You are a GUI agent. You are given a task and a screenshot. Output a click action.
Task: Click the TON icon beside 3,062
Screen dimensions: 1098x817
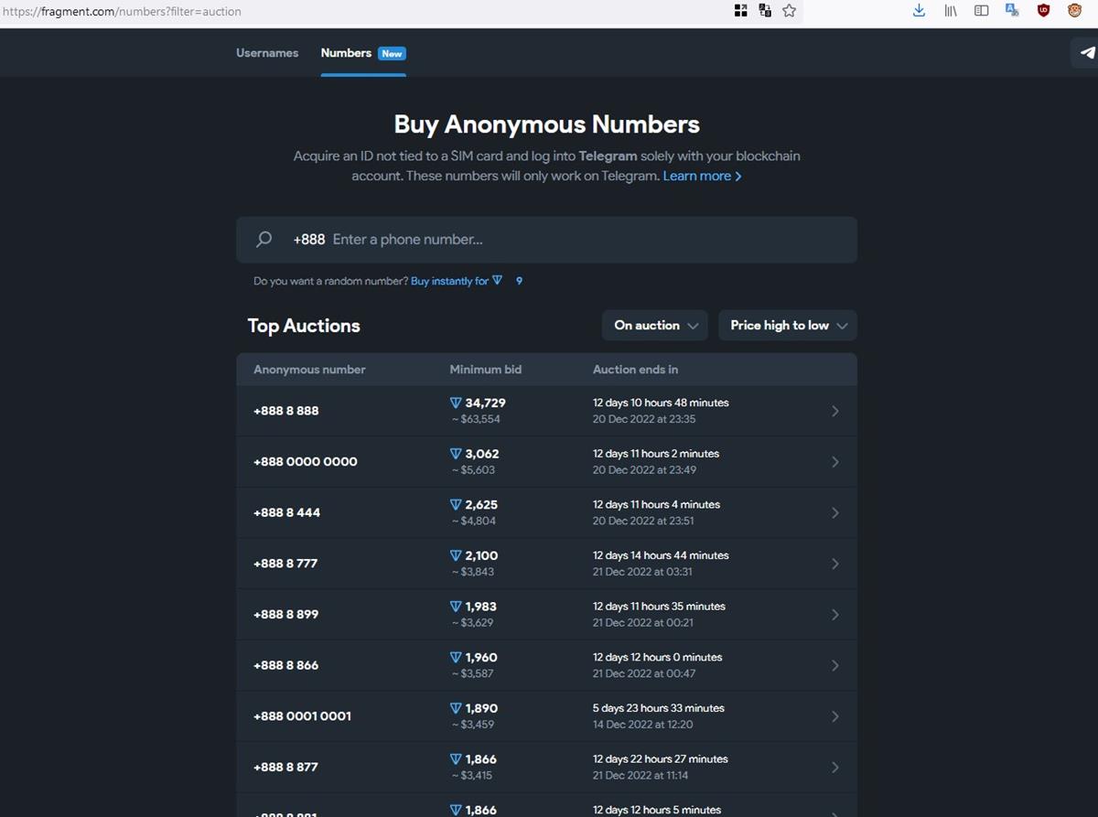pos(456,454)
